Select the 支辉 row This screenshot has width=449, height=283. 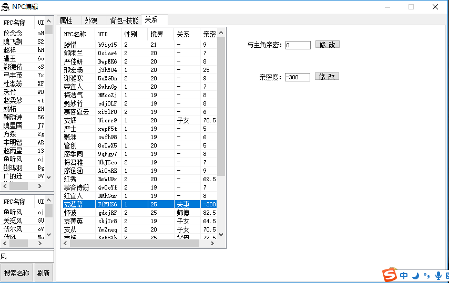pyautogui.click(x=140, y=120)
